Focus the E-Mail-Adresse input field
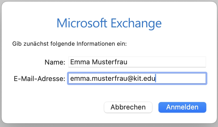 coord(137,79)
